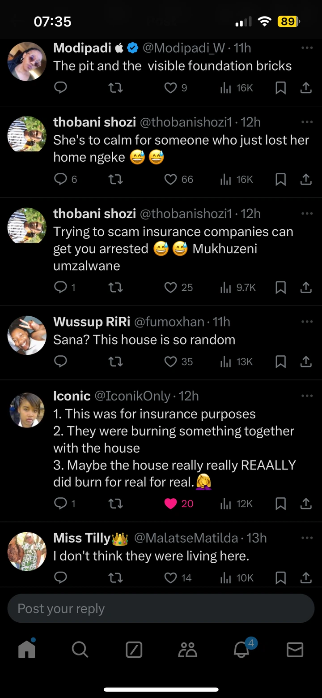Share Wussup RiRi's post
Image resolution: width=322 pixels, height=698 pixels.
point(306,362)
